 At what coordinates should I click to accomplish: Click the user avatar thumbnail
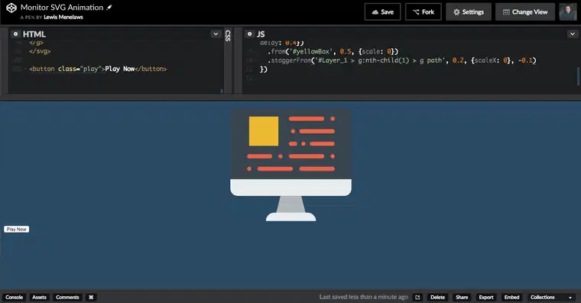coord(568,12)
